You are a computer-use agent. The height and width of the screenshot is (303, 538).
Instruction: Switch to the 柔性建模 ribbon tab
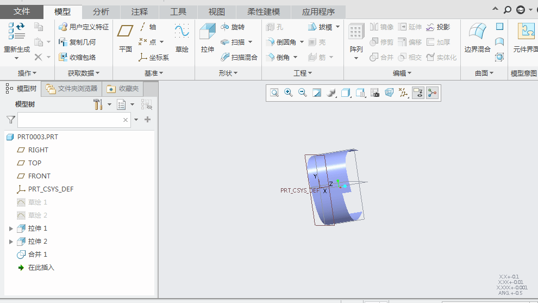(x=264, y=12)
